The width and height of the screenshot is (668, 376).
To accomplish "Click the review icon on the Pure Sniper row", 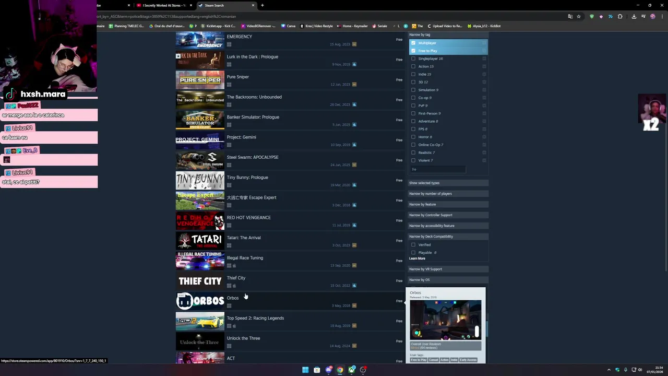I will click(x=354, y=85).
